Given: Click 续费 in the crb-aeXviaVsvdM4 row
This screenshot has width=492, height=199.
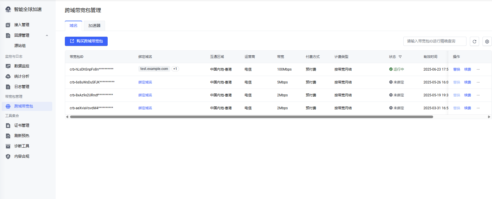Looking at the screenshot, I should (467, 108).
